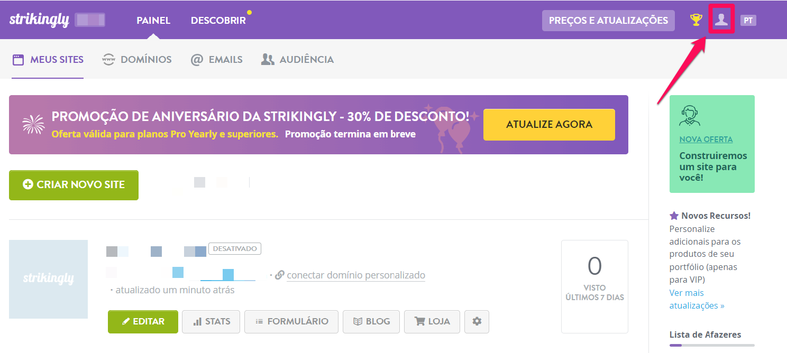The width and height of the screenshot is (787, 353).
Task: Open the trophy rewards icon
Action: [x=696, y=20]
